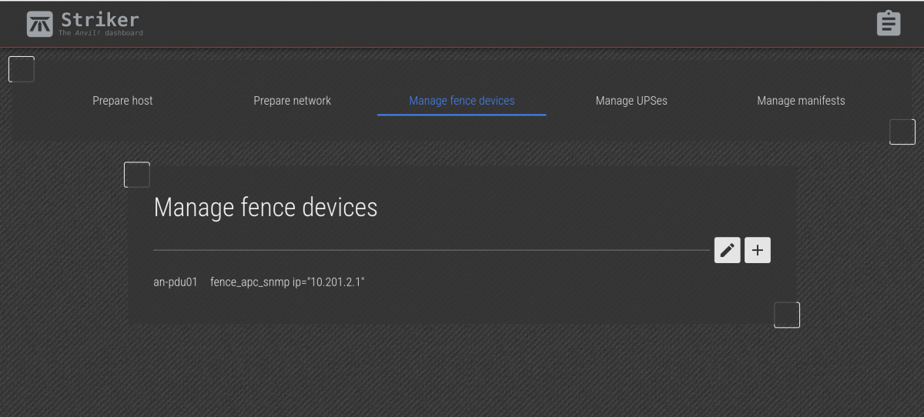Click the Striker anvil logo icon
The image size is (924, 417).
[x=40, y=24]
